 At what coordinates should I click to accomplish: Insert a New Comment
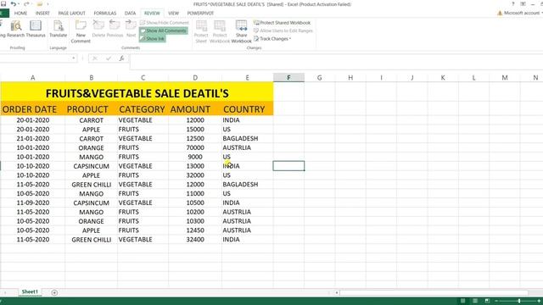pyautogui.click(x=81, y=31)
